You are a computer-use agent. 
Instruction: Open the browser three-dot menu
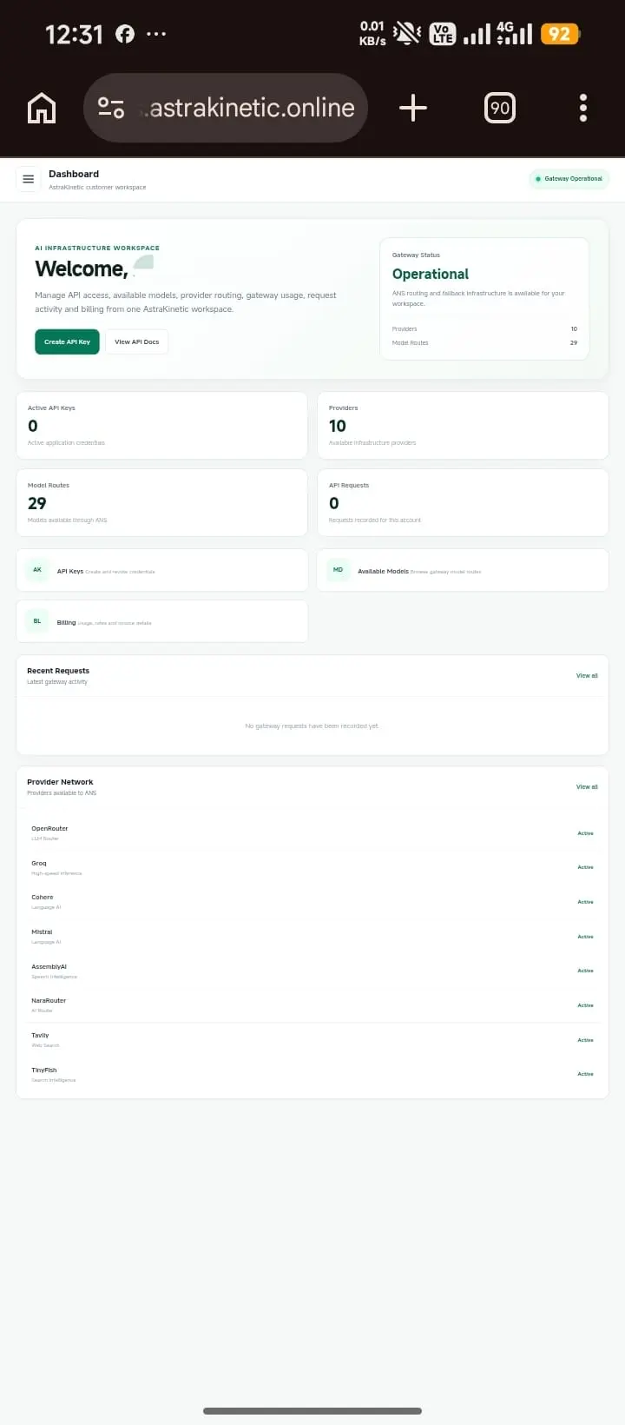tap(583, 108)
